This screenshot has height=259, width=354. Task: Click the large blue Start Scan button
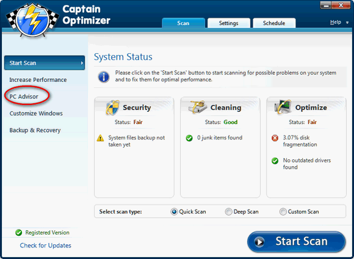297,242
